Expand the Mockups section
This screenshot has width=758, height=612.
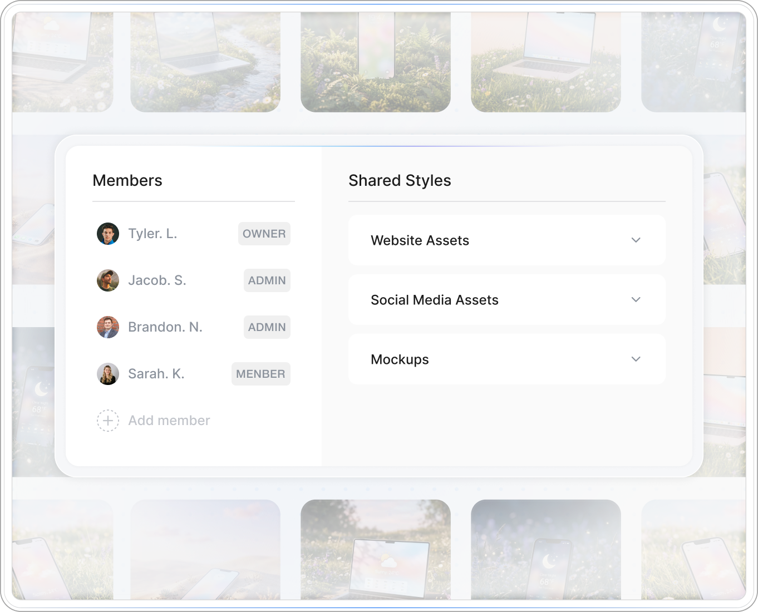click(506, 359)
